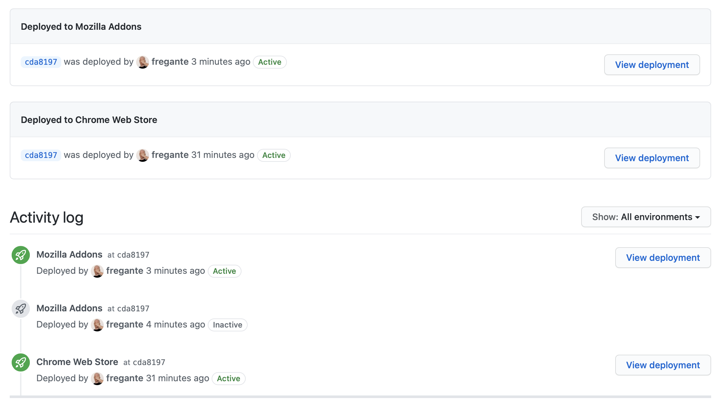728x411 pixels.
Task: Click the green rocket icon beside Mozilla Addons
Action: (x=21, y=255)
